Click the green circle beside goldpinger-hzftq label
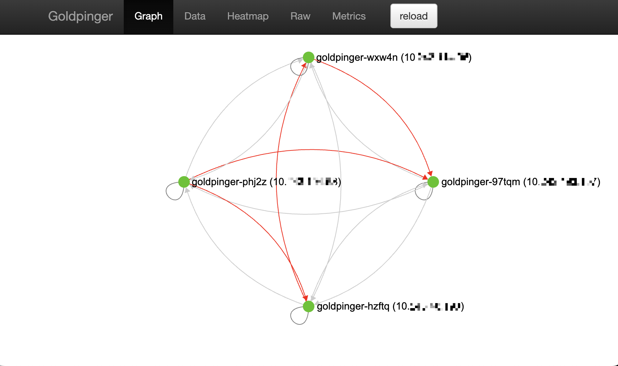This screenshot has width=618, height=366. pos(309,306)
